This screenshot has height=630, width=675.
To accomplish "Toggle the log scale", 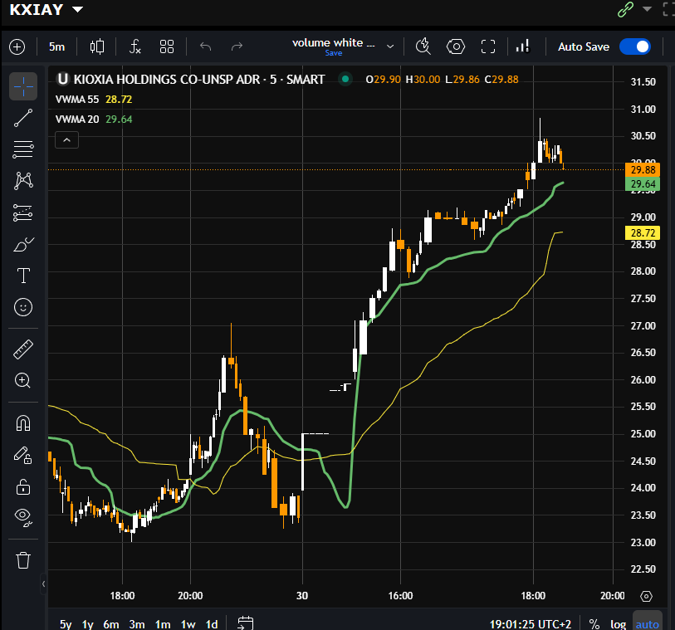I will [619, 624].
